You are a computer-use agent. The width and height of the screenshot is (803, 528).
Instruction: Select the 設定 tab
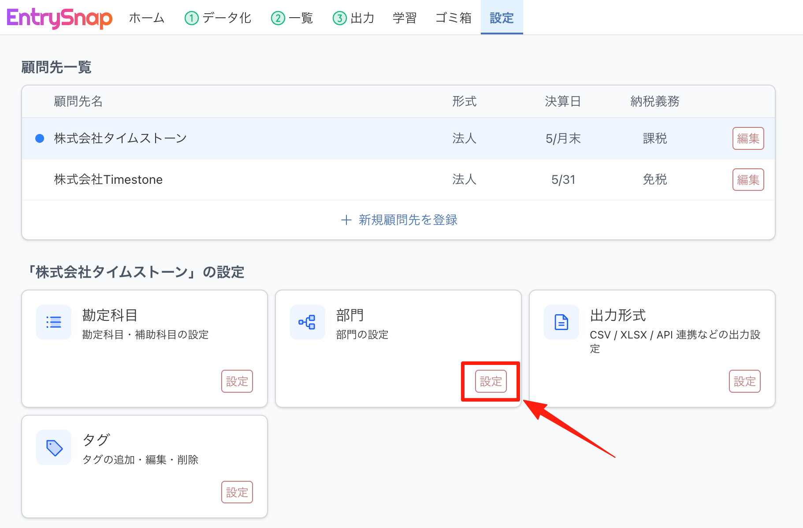click(502, 18)
